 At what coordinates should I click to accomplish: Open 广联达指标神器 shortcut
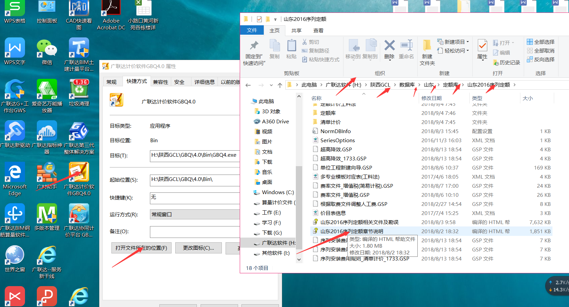[47, 137]
